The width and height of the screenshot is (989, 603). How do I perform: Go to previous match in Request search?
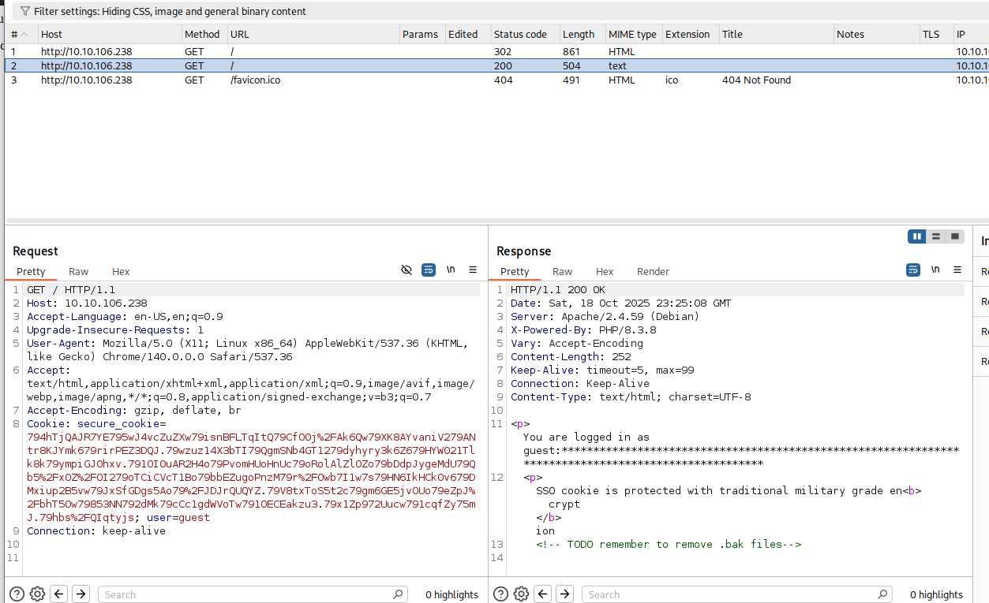(x=59, y=594)
